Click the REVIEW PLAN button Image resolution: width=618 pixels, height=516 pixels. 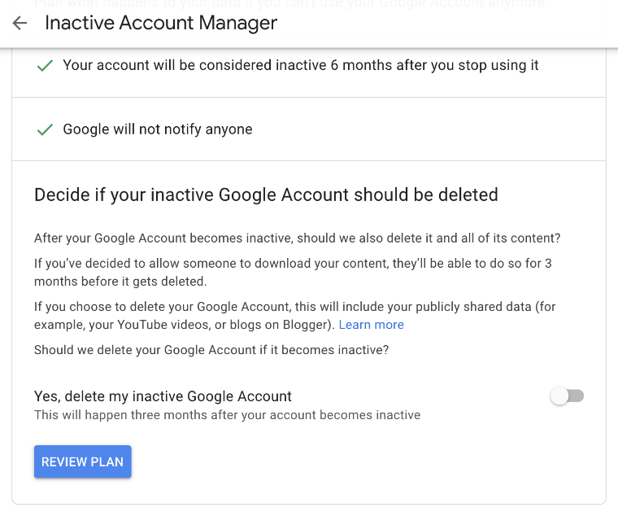tap(83, 461)
